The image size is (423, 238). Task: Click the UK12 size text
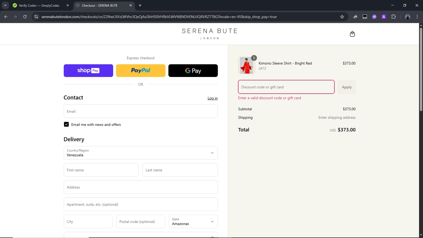point(262,69)
